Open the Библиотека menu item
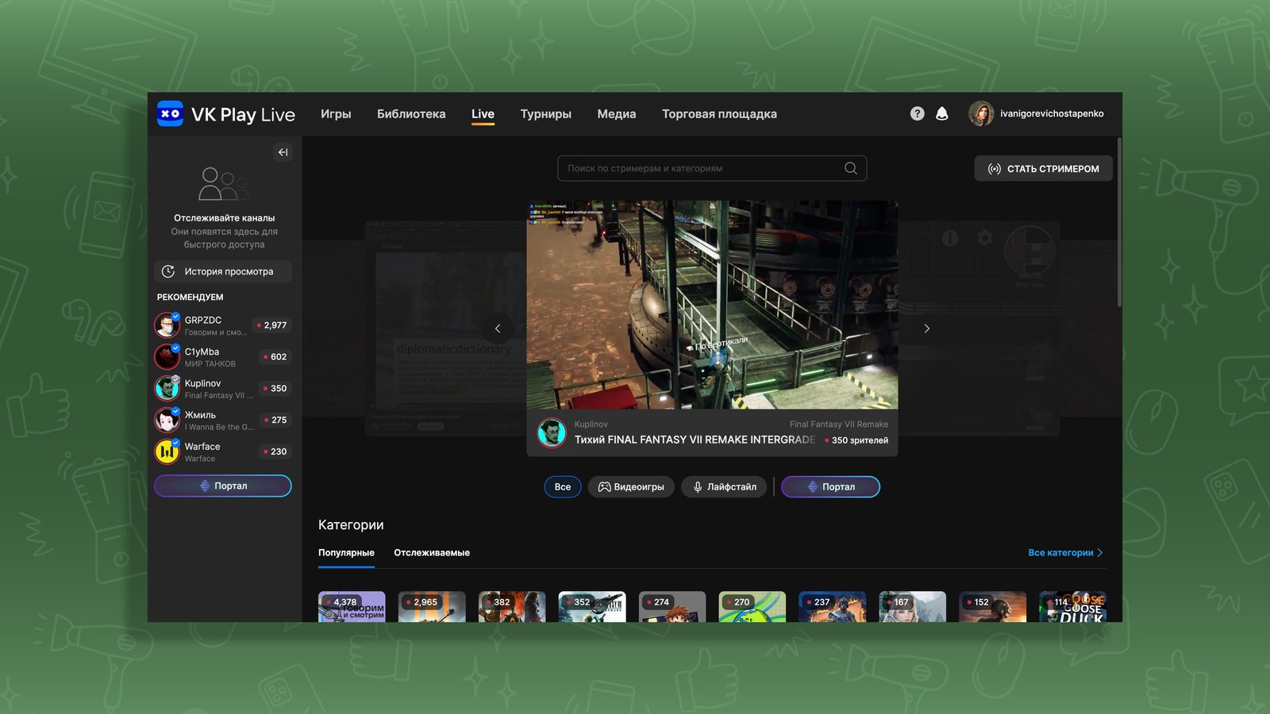Viewport: 1270px width, 714px height. tap(411, 114)
